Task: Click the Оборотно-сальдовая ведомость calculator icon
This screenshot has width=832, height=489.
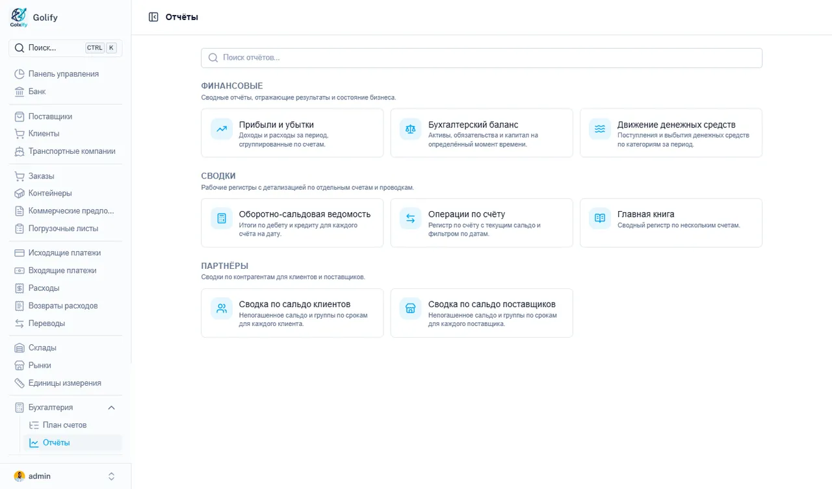Action: pos(222,218)
